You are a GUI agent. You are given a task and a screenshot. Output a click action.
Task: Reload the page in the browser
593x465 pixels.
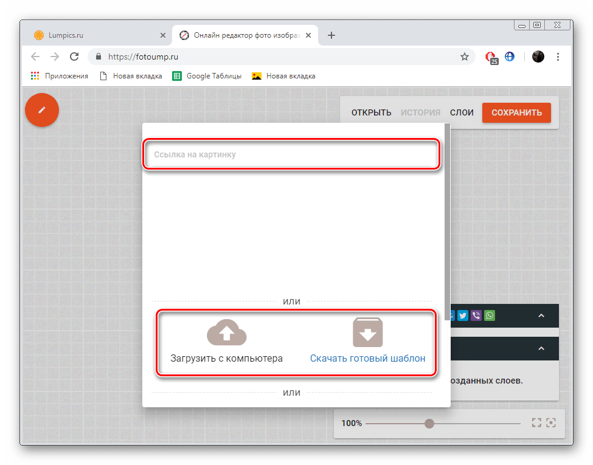pos(74,57)
